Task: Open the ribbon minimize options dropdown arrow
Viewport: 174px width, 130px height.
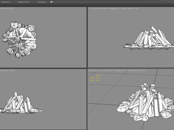Action: [54, 2]
